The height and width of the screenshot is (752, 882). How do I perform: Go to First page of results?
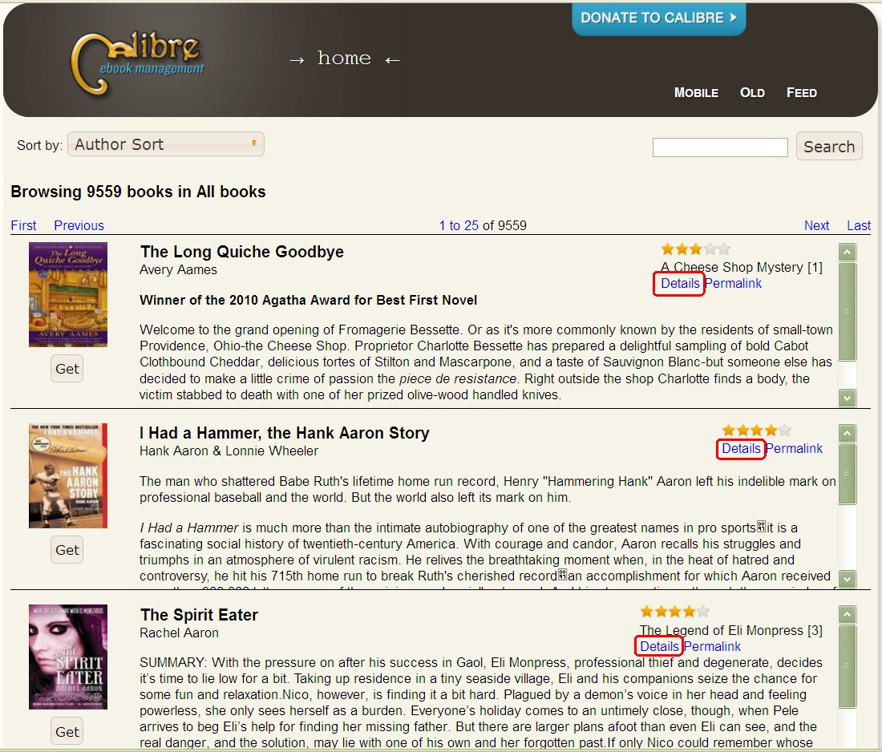coord(23,225)
